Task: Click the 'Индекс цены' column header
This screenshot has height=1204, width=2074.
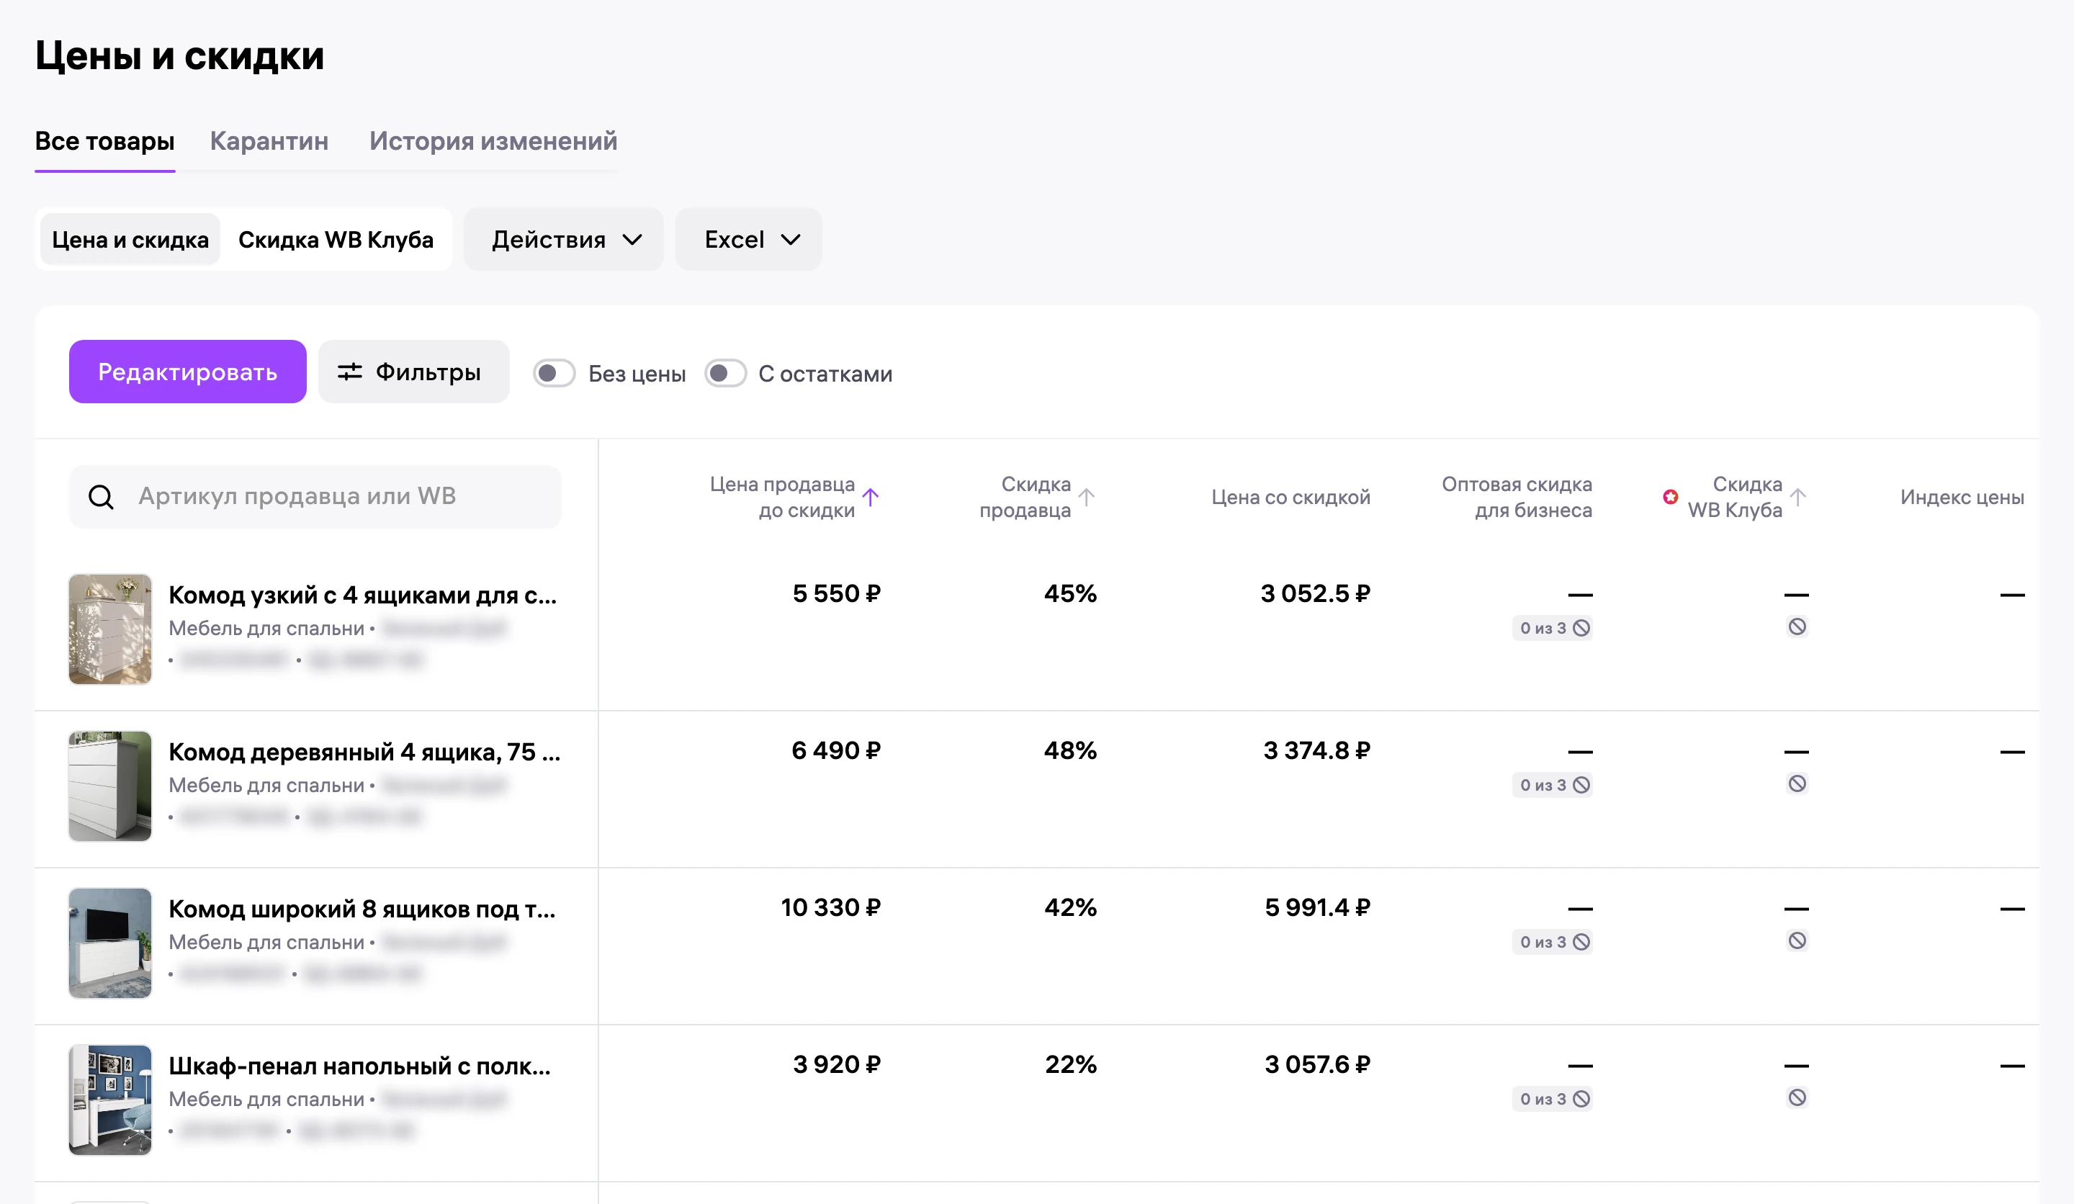Action: [1962, 497]
